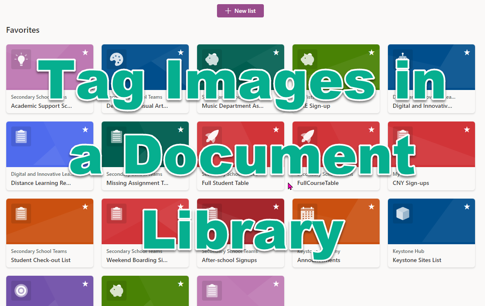Open the Keystone Sites List
This screenshot has height=306, width=485.
[x=417, y=260]
